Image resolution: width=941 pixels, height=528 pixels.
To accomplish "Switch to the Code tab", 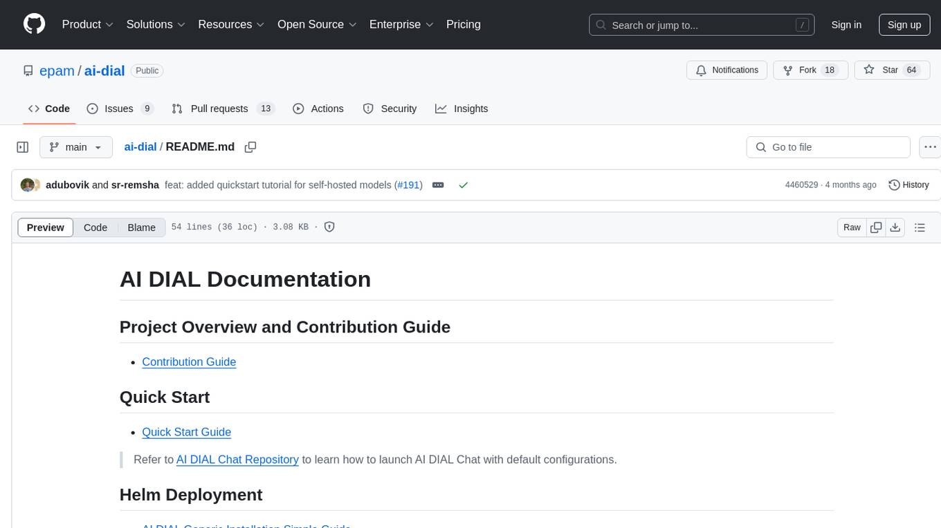I will point(49,109).
